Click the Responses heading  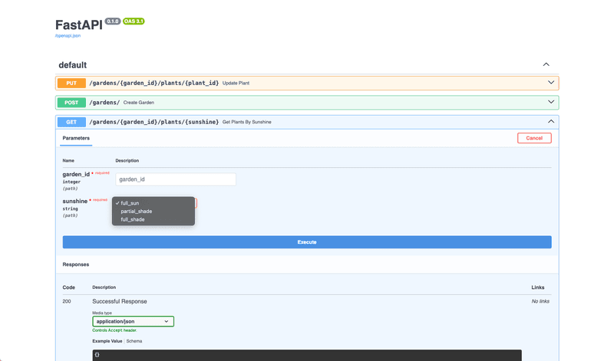click(x=75, y=264)
